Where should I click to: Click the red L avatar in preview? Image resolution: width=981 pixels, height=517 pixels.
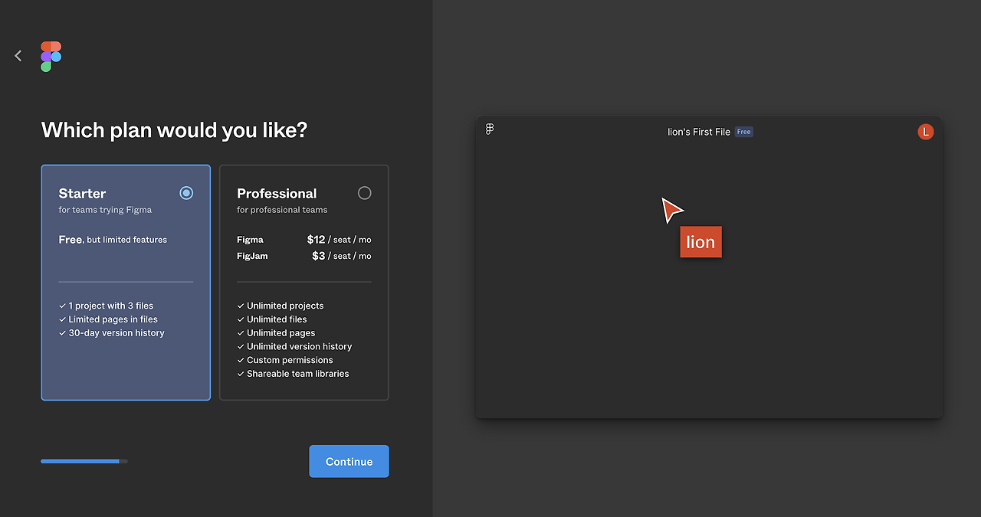926,132
